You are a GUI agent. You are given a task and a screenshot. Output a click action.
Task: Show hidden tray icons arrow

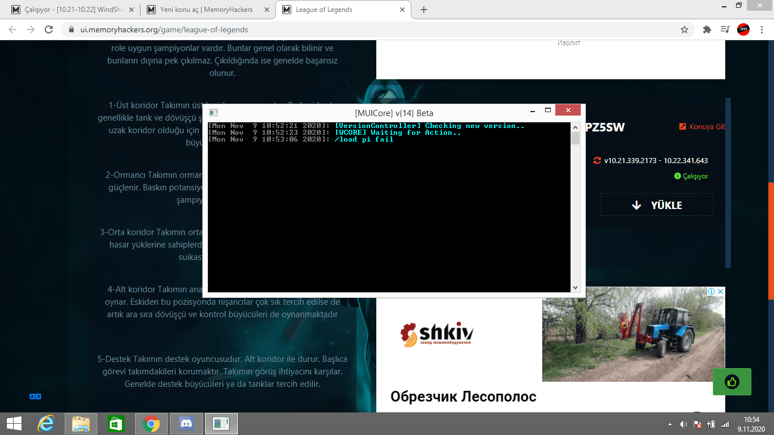coord(670,424)
